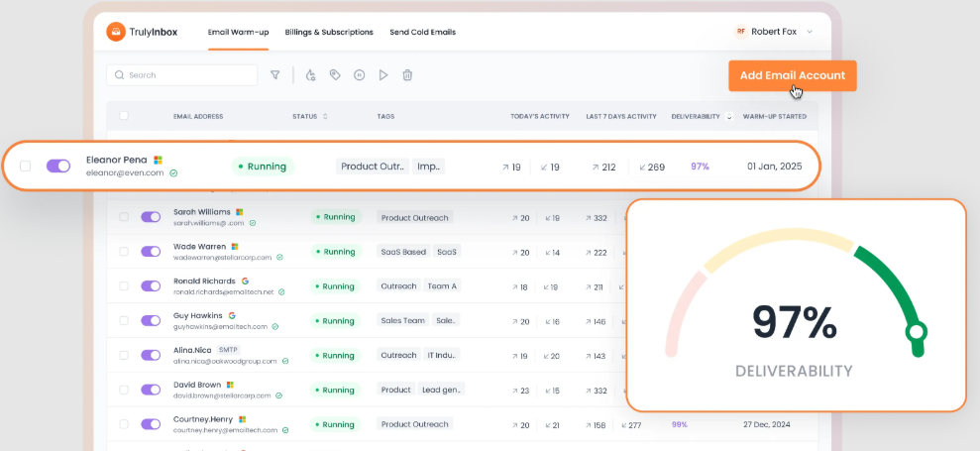The image size is (980, 451).
Task: Click the TrulyInbox logo icon
Action: pos(116,32)
